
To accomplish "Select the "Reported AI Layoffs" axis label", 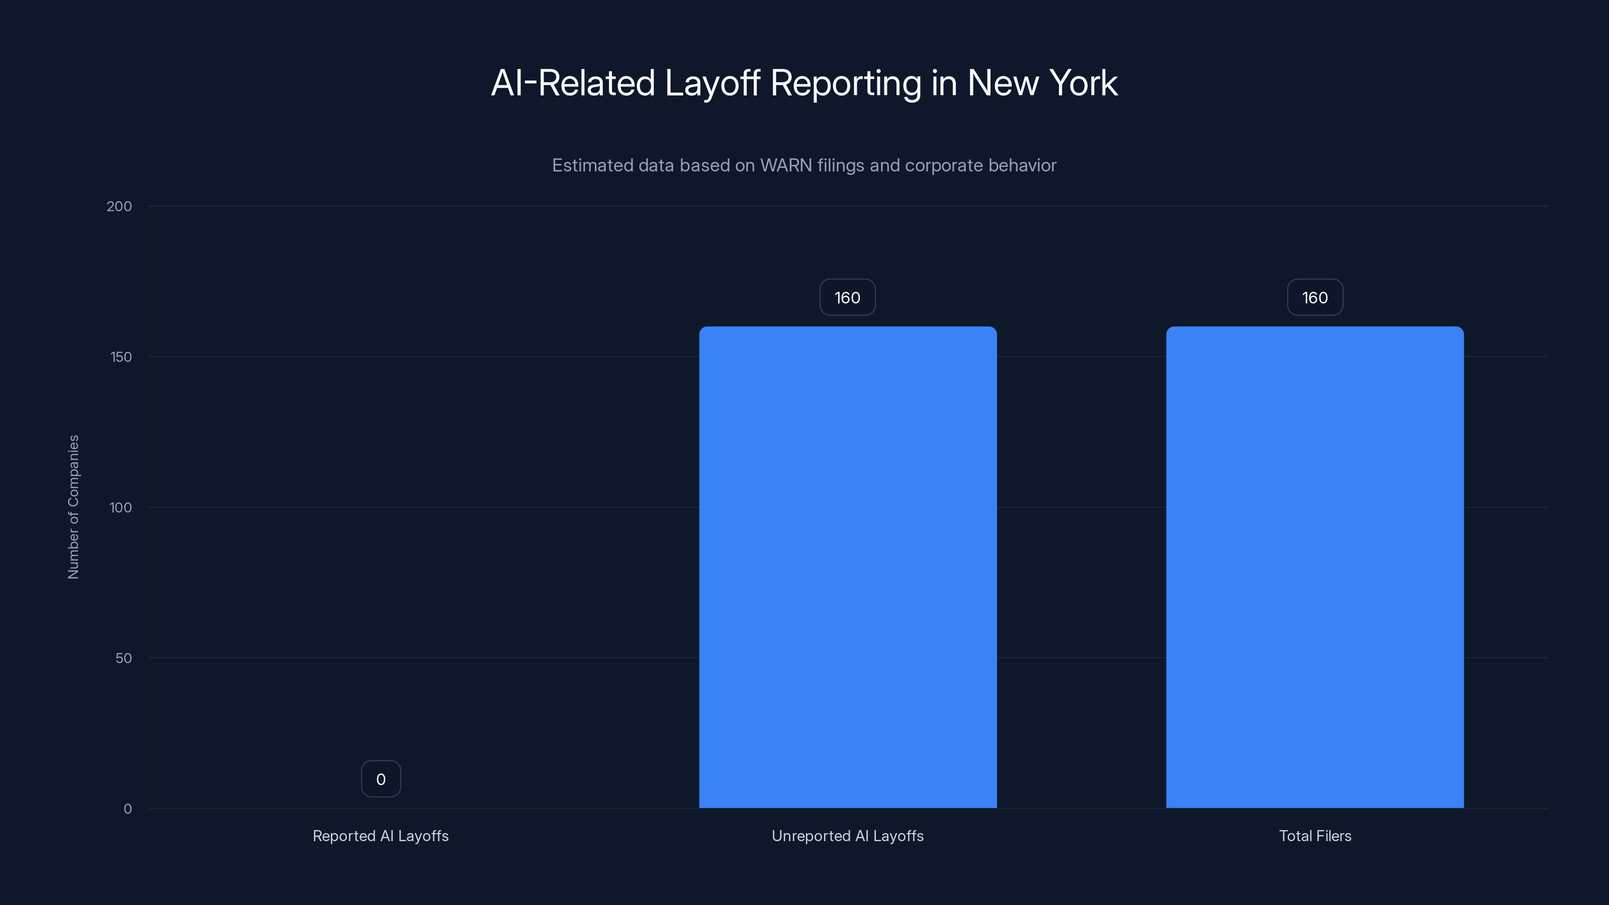I will pyautogui.click(x=381, y=836).
